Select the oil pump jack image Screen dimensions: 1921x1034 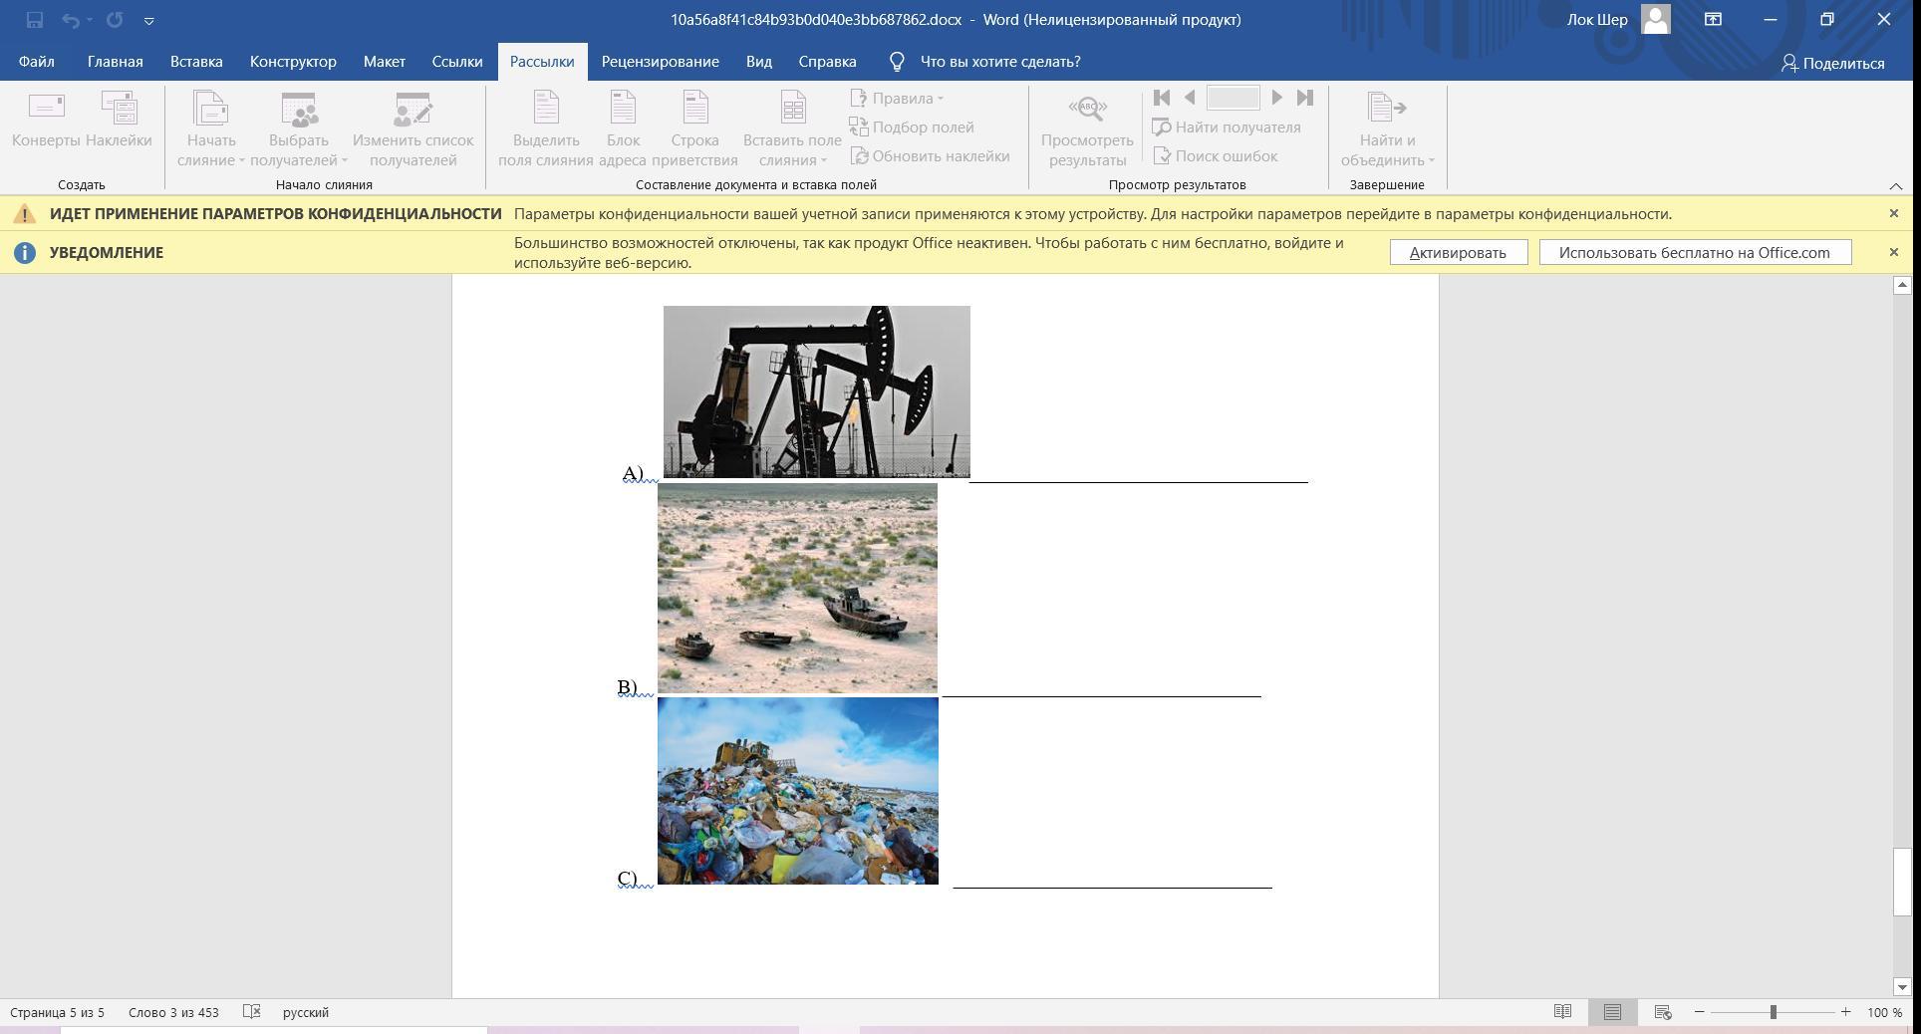[816, 391]
